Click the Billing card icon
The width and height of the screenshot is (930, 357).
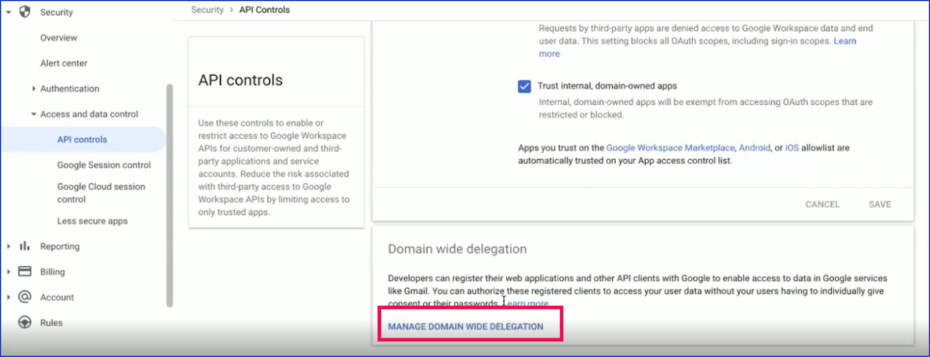tap(25, 271)
